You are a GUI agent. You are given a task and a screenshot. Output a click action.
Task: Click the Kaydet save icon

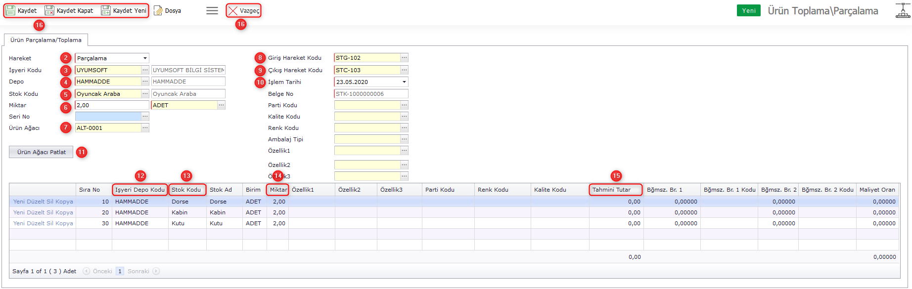(x=10, y=10)
